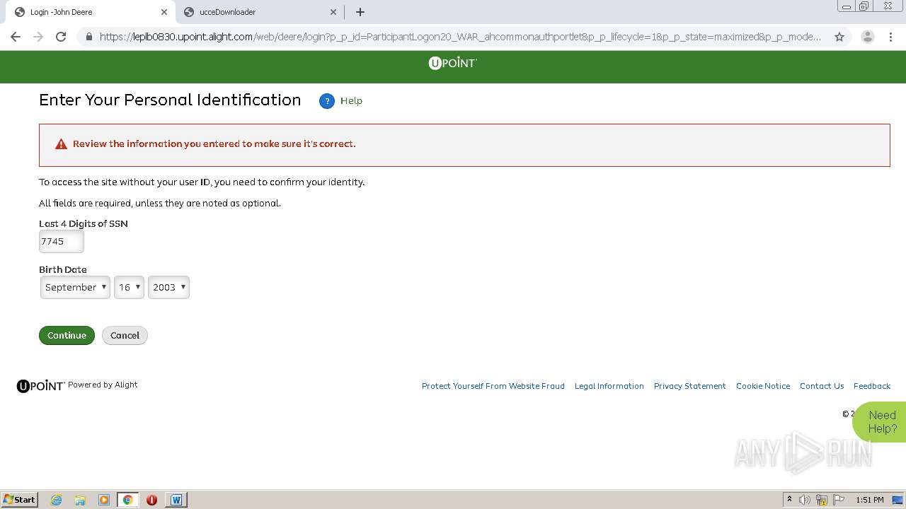Open the birth month dropdown showing September
Screen dimensions: 906x509
pyautogui.click(x=75, y=287)
